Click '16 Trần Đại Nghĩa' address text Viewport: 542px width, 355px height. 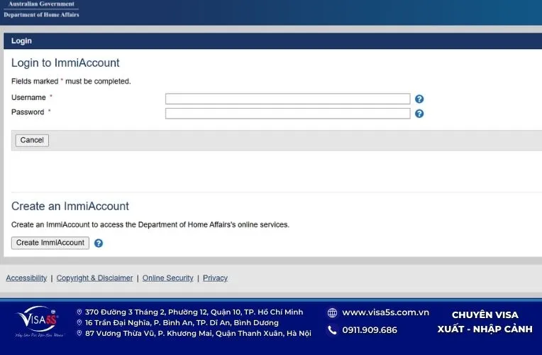(x=182, y=323)
